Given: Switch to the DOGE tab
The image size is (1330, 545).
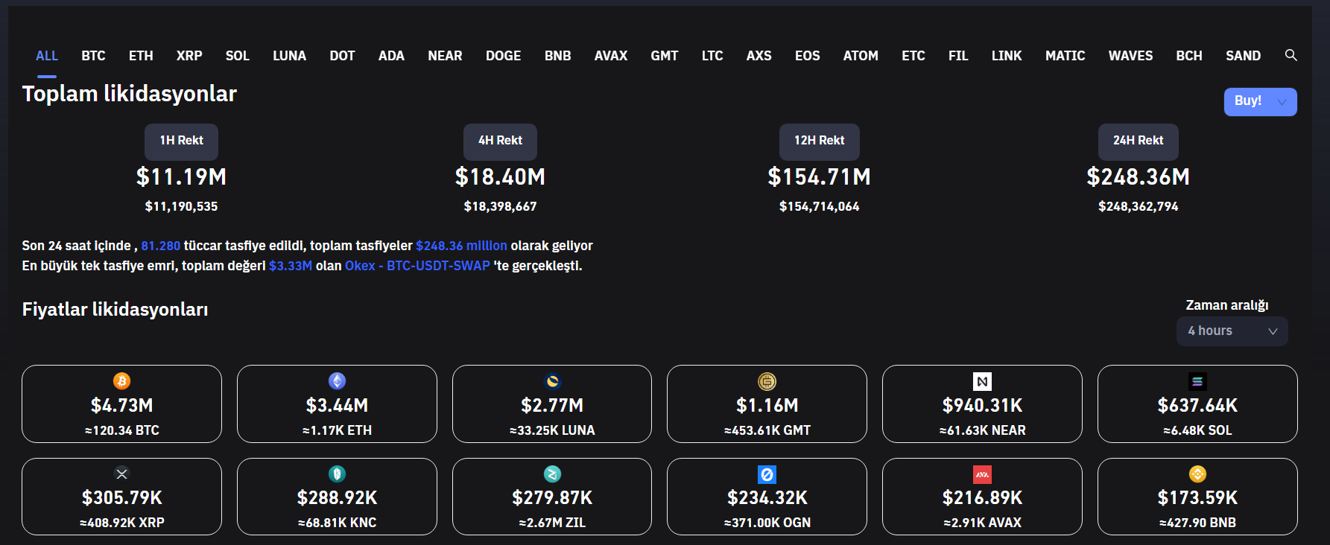Looking at the screenshot, I should 503,56.
